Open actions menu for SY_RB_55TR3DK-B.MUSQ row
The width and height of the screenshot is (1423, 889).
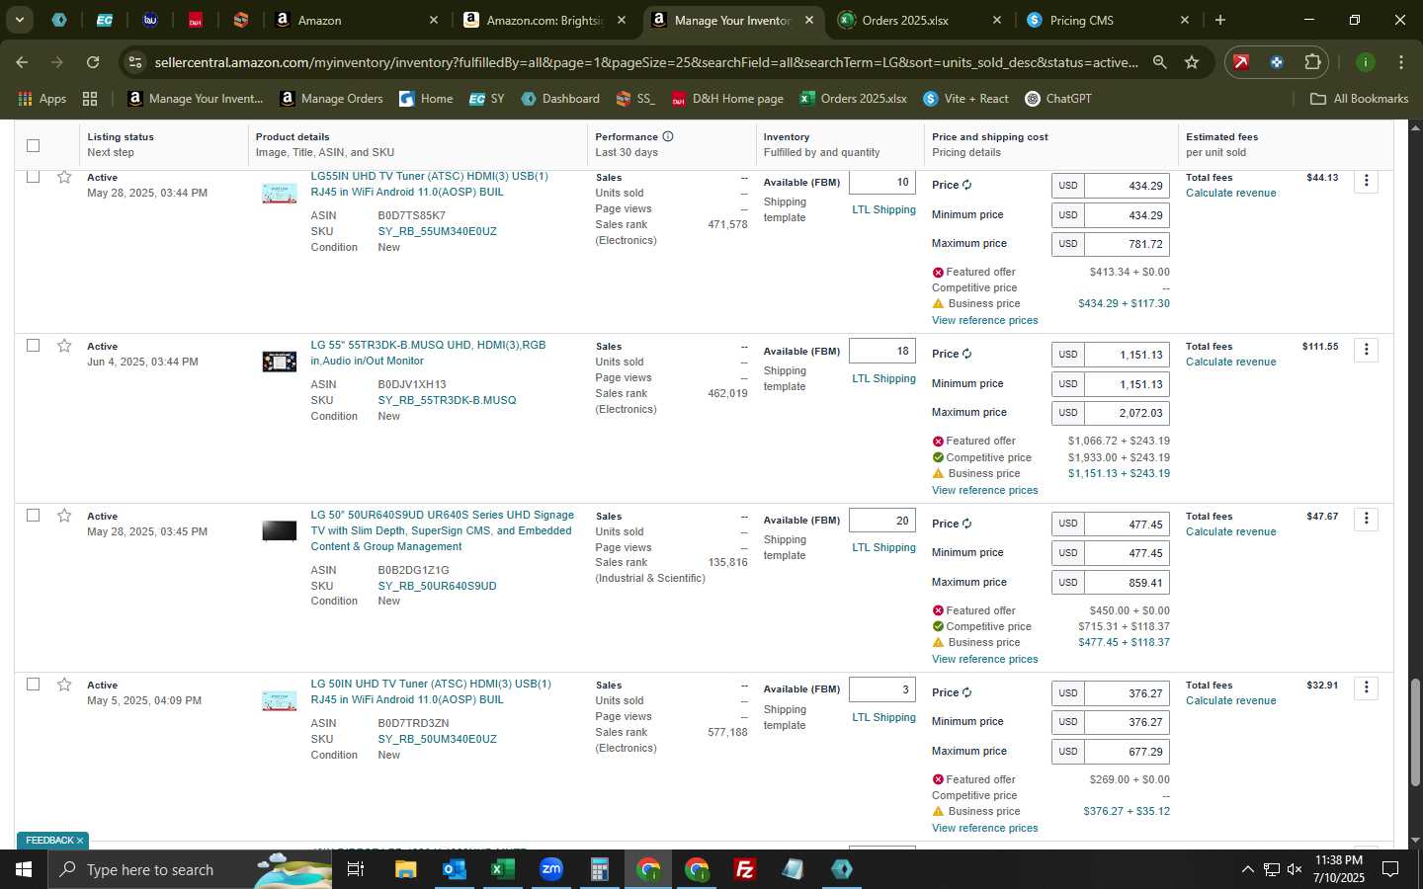[x=1366, y=350]
